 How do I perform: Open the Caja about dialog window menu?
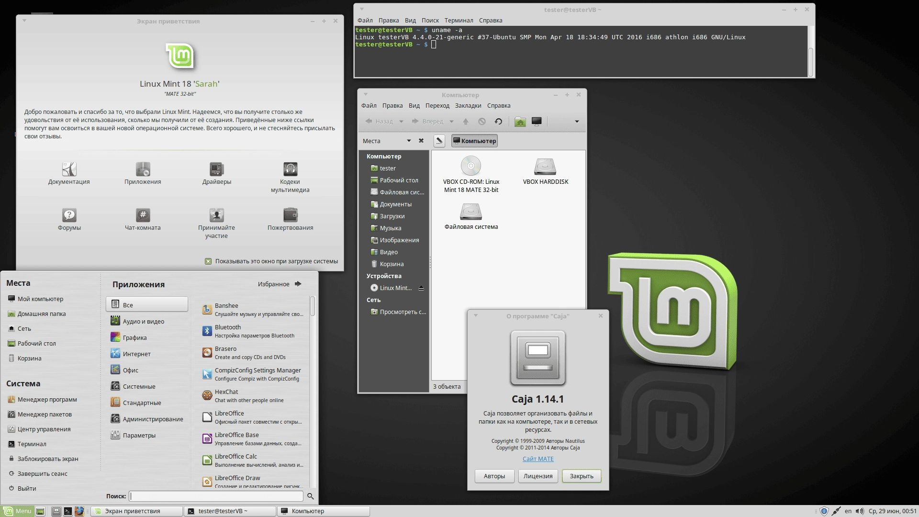[x=475, y=315]
